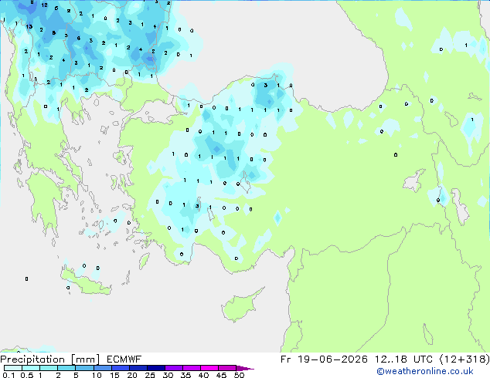
Task: Click the 0.1–0.5 mm palest cyan legend swatch
Action: 13,368
